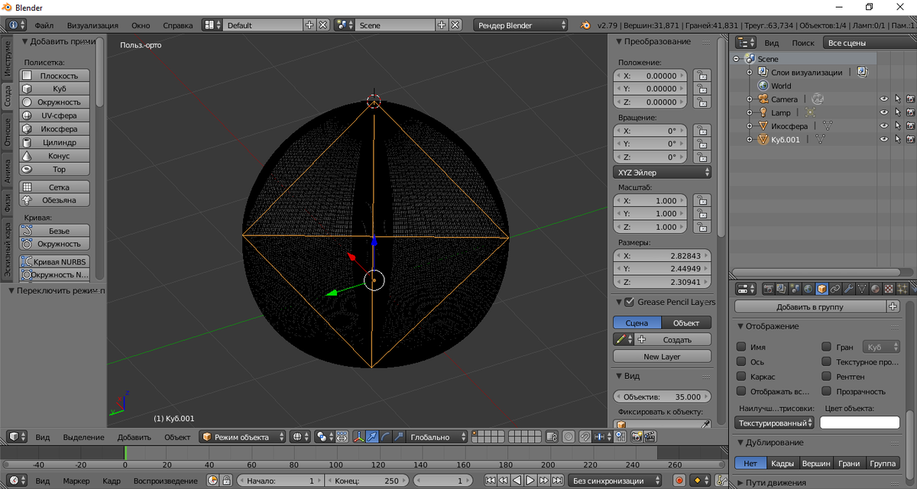Screen dimensions: 917x489
Task: Open the XYZ Эйлер rotation dropdown
Action: tap(662, 173)
